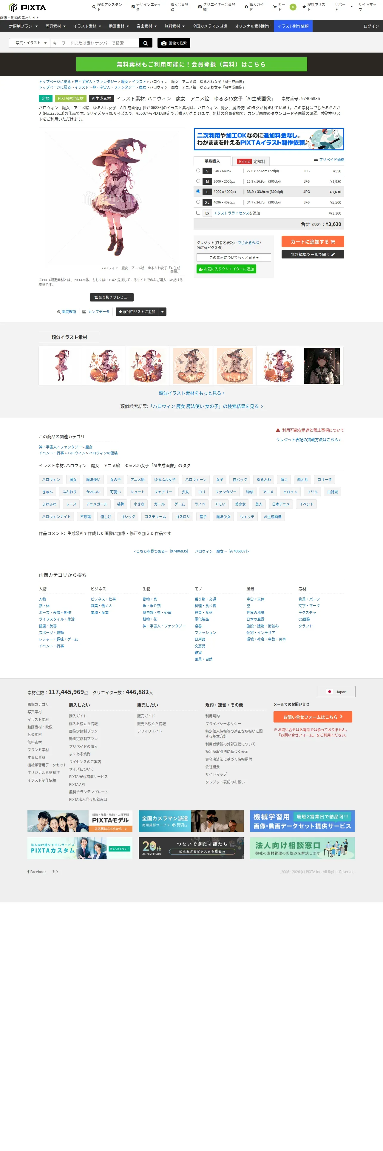The height and width of the screenshot is (1151, 383).
Task: Click お問い合せフォームはこちら button
Action: tap(313, 717)
